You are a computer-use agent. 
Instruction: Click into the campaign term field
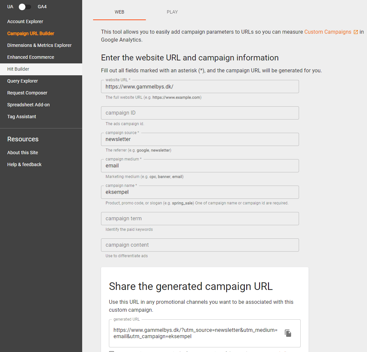click(x=200, y=219)
